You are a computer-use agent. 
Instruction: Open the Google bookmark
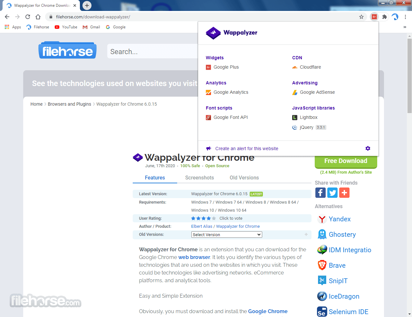pos(116,27)
